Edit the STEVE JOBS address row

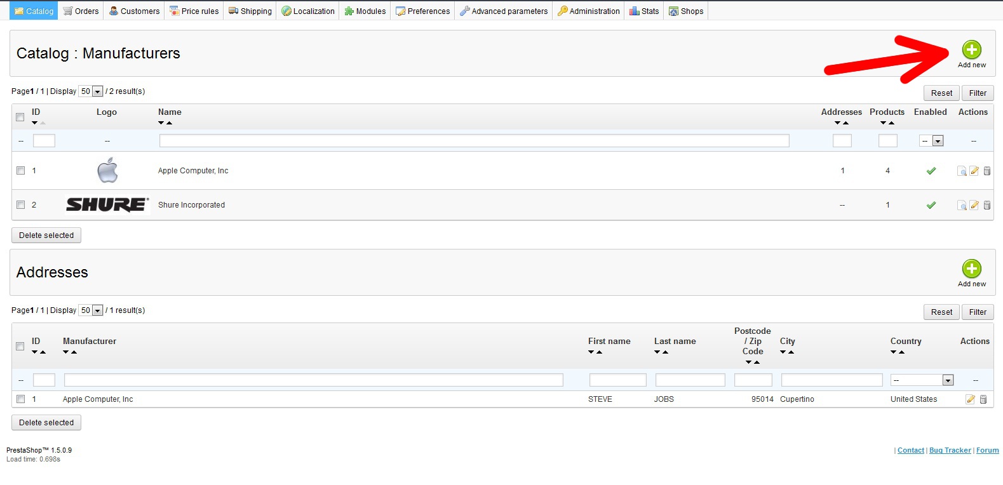click(970, 399)
